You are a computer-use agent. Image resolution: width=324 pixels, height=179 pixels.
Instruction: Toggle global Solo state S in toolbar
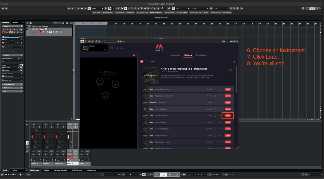point(72,9)
